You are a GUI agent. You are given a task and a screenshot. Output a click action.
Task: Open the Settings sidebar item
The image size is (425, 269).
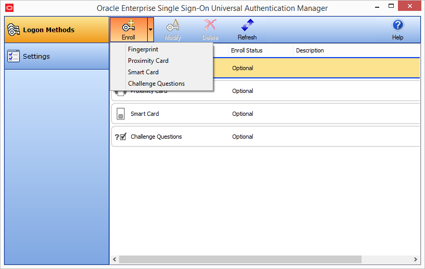tap(57, 56)
